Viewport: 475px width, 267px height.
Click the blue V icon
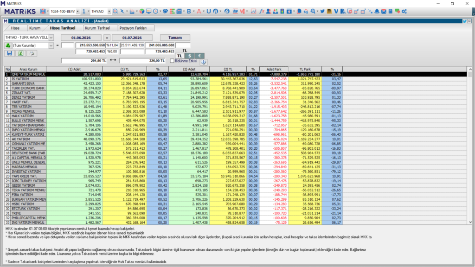(x=336, y=11)
